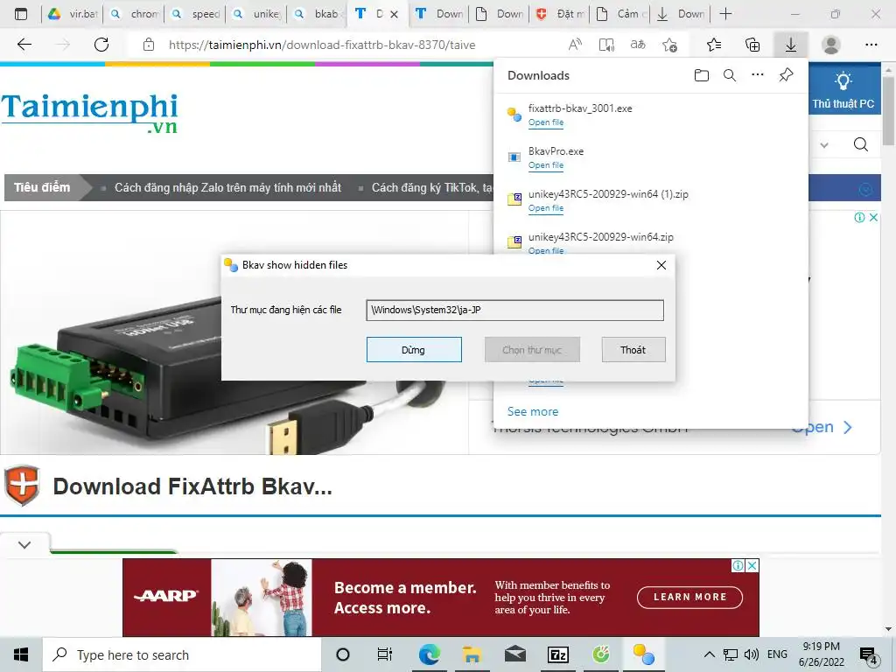Click the Downloads toolbar button in Edge
Viewport: 896px width, 672px height.
point(790,45)
